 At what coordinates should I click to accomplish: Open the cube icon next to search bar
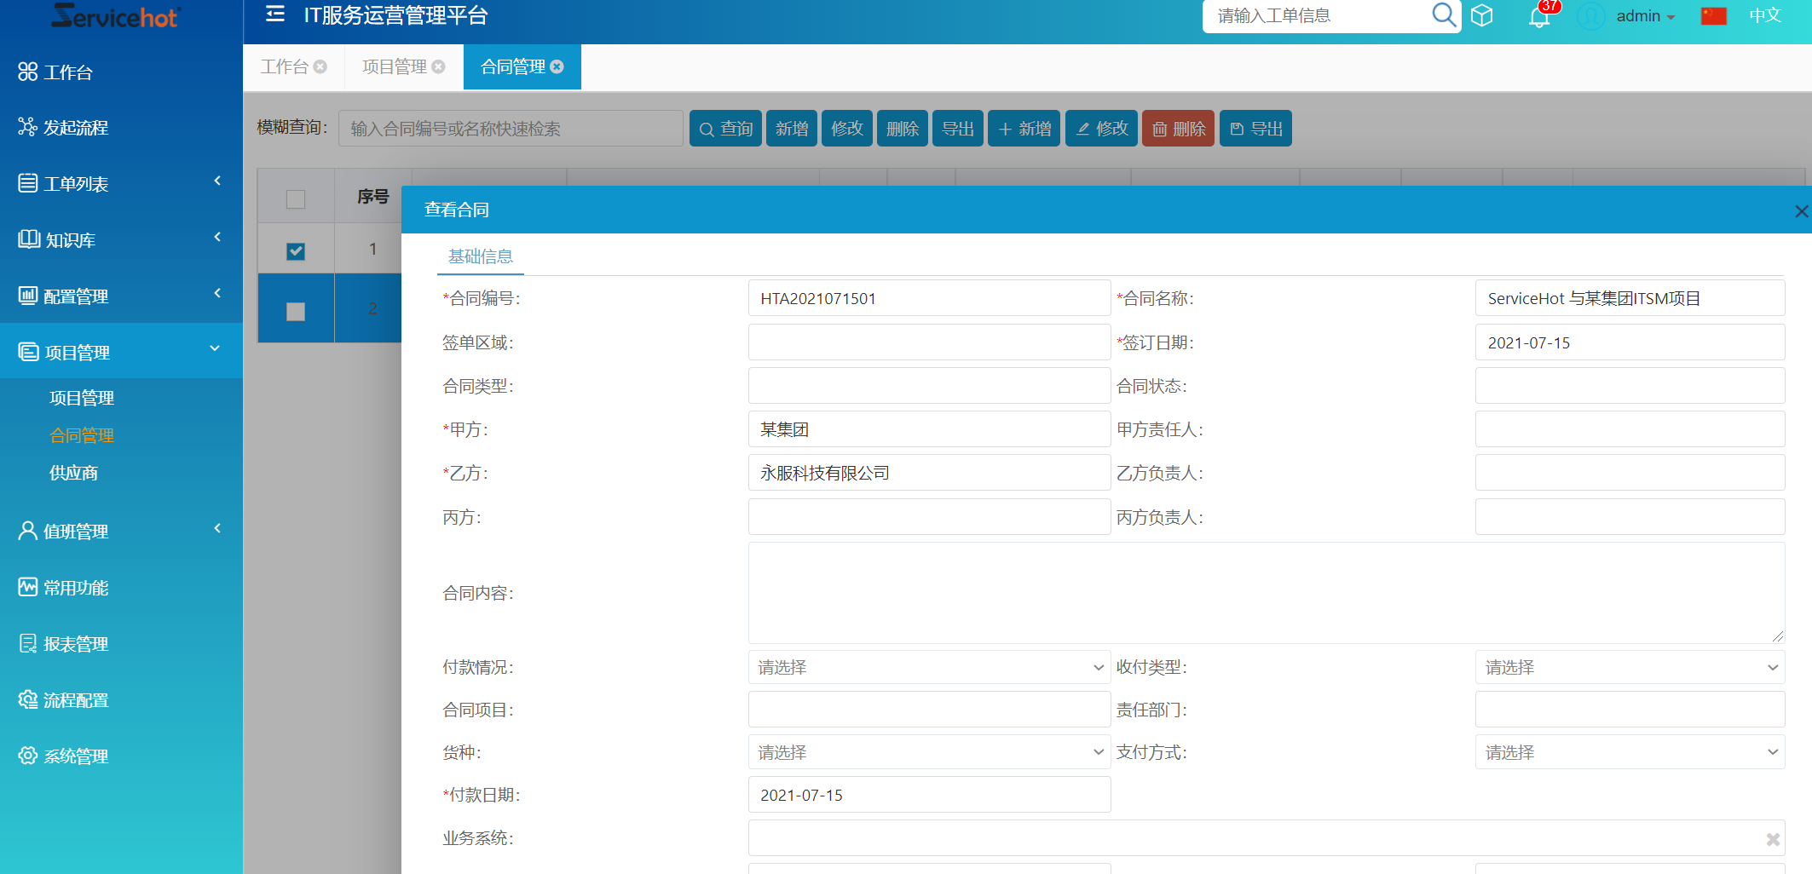(1482, 14)
